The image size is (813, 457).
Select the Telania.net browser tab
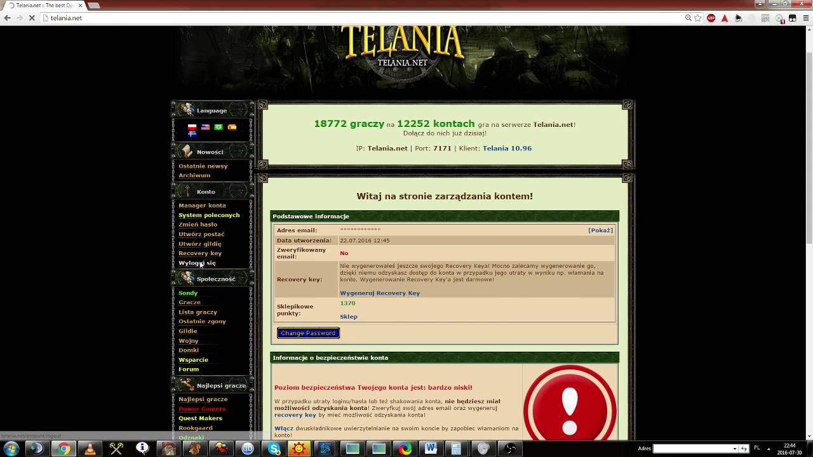(x=44, y=6)
